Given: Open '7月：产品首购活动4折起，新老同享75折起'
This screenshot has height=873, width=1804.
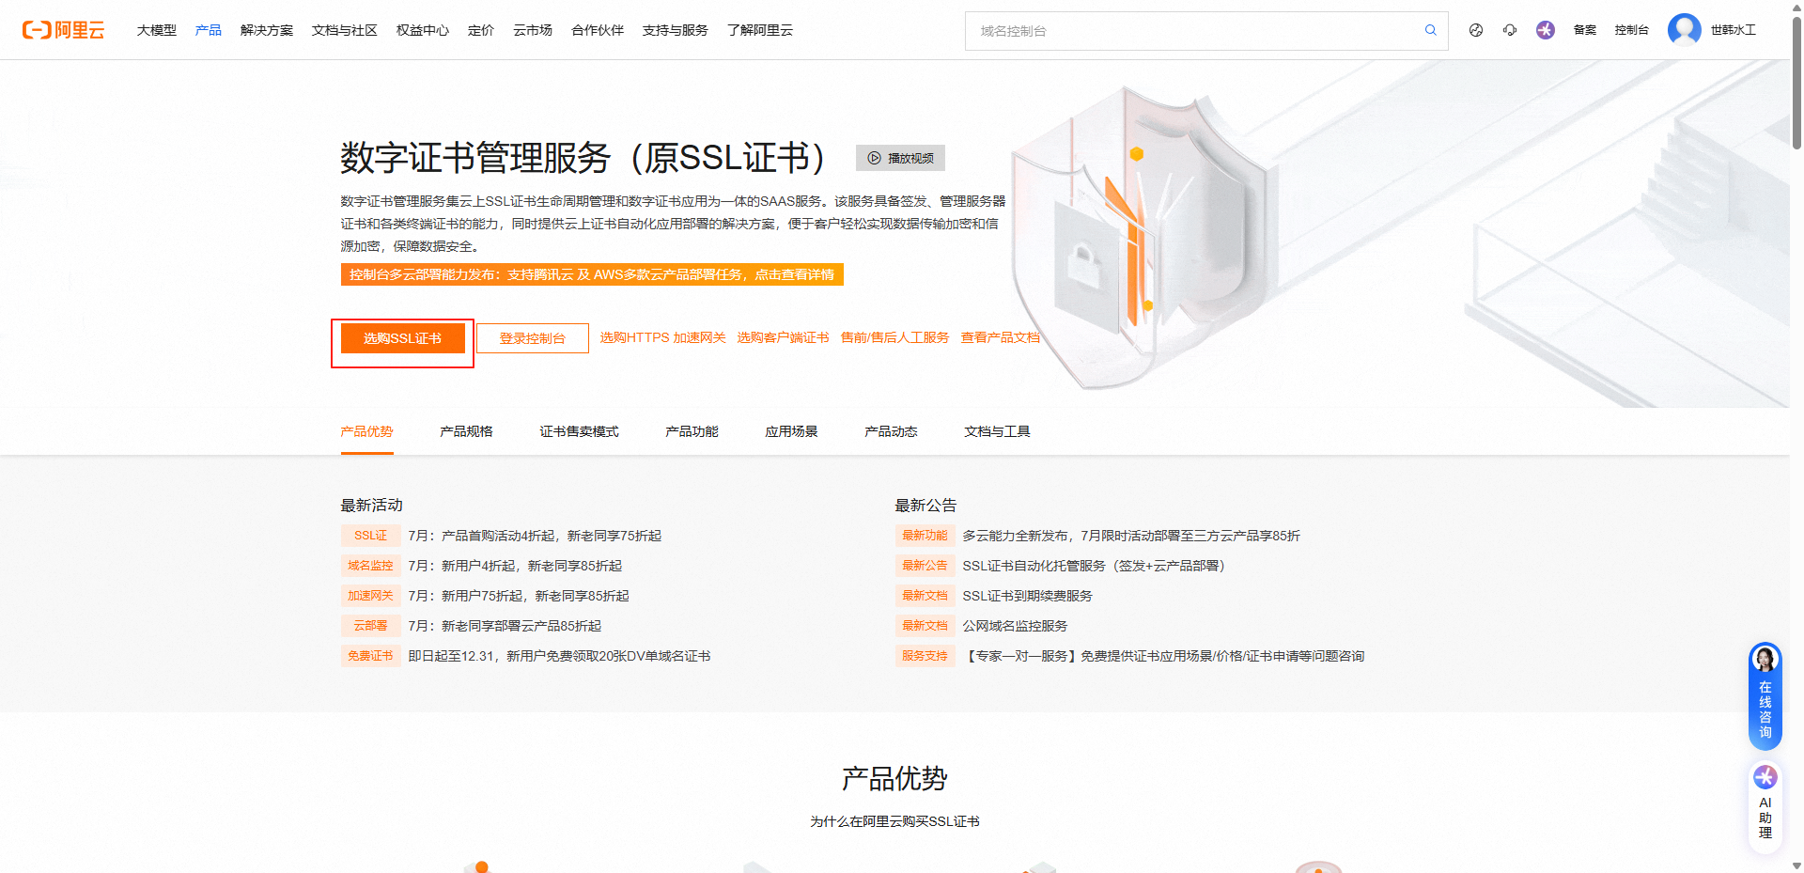Looking at the screenshot, I should click(x=536, y=536).
